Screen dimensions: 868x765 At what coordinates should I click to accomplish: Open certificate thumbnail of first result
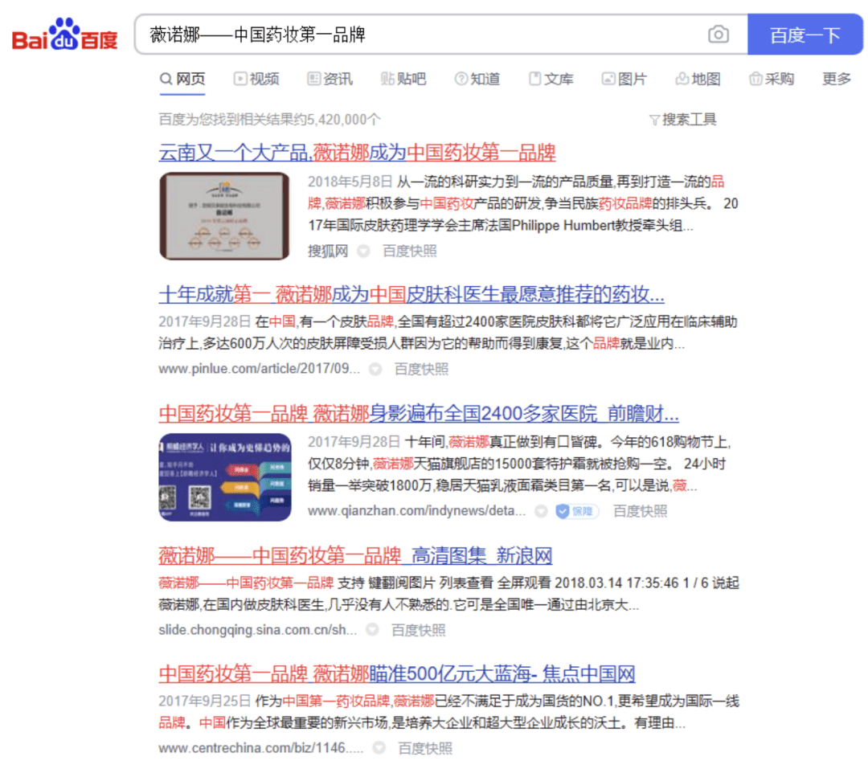(224, 216)
